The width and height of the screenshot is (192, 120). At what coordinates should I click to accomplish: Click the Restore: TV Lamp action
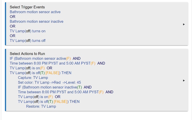(x=41, y=106)
